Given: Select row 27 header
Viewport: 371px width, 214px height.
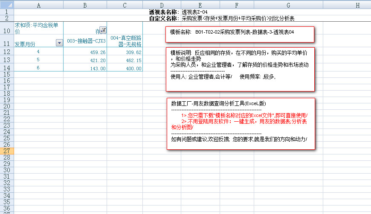Looking at the screenshot, I should coord(7,151).
